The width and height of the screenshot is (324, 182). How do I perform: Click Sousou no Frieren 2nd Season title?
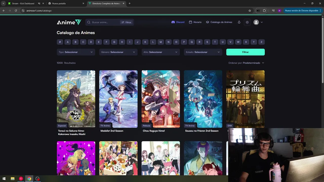click(202, 131)
